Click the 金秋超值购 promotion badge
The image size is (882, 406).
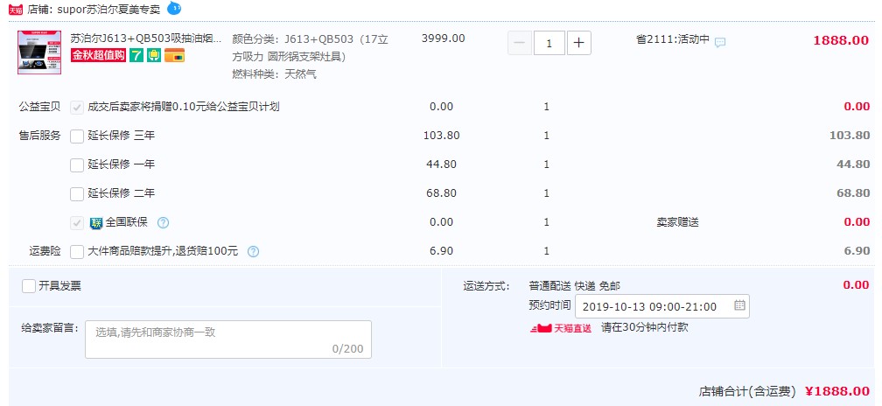98,55
